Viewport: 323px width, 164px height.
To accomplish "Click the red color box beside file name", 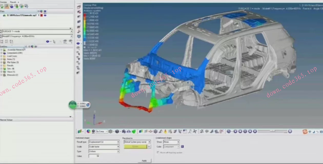I will click(x=42, y=15).
